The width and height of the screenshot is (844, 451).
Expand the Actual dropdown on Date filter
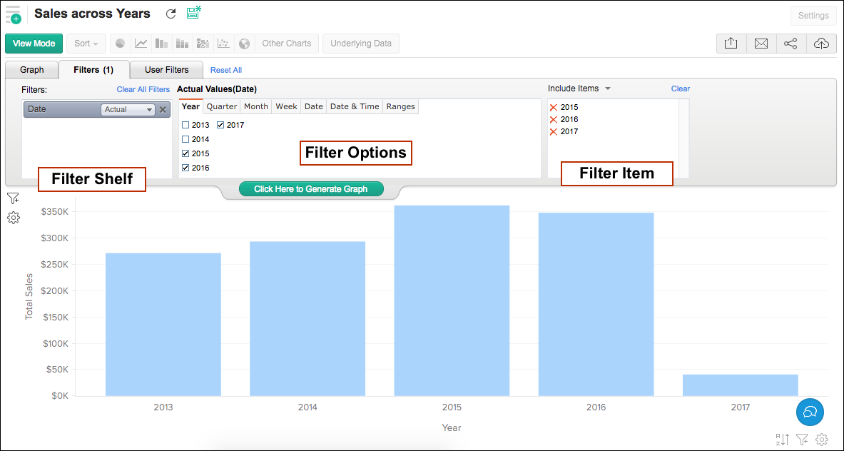pos(128,109)
